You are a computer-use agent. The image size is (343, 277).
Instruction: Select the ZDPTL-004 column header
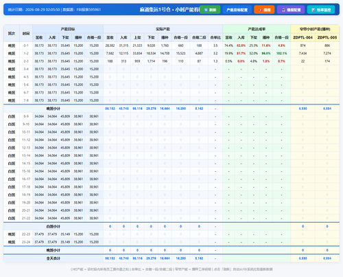[303, 37]
